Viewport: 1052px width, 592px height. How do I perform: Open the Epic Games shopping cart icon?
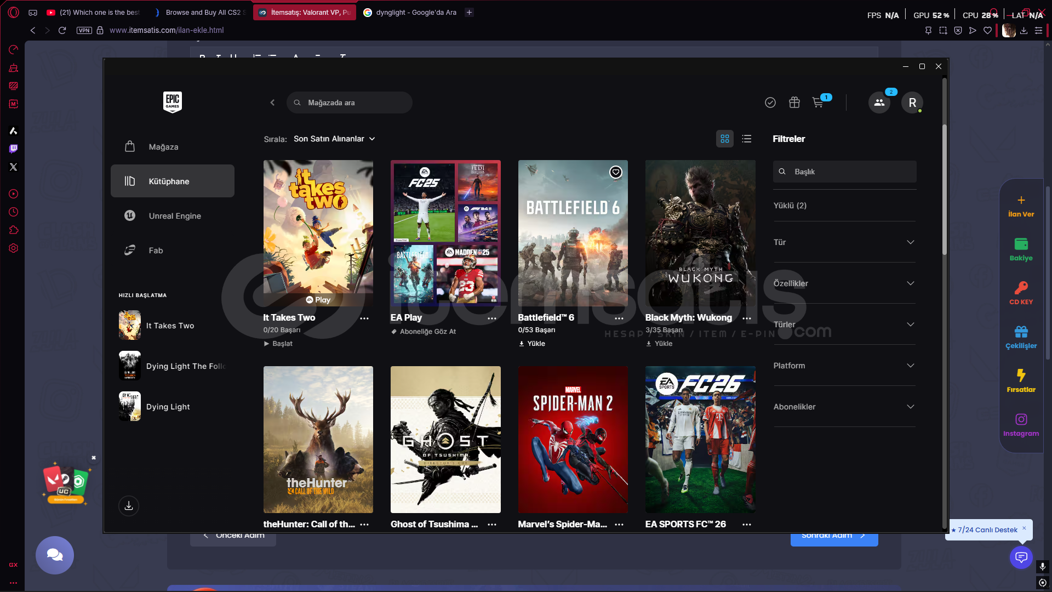818,103
